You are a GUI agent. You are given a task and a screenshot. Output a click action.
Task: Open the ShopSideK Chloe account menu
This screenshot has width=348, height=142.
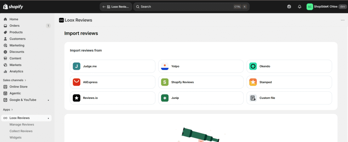coord(326,7)
